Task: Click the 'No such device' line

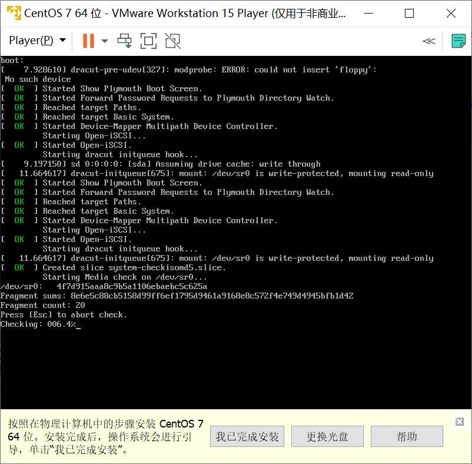Action: [38, 79]
